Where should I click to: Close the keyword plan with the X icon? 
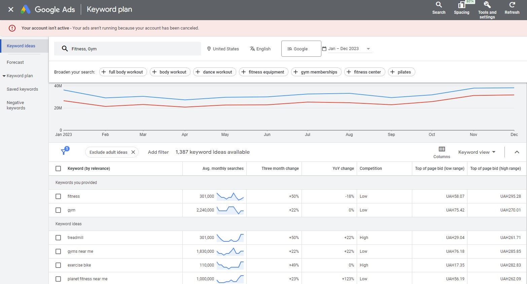click(11, 9)
